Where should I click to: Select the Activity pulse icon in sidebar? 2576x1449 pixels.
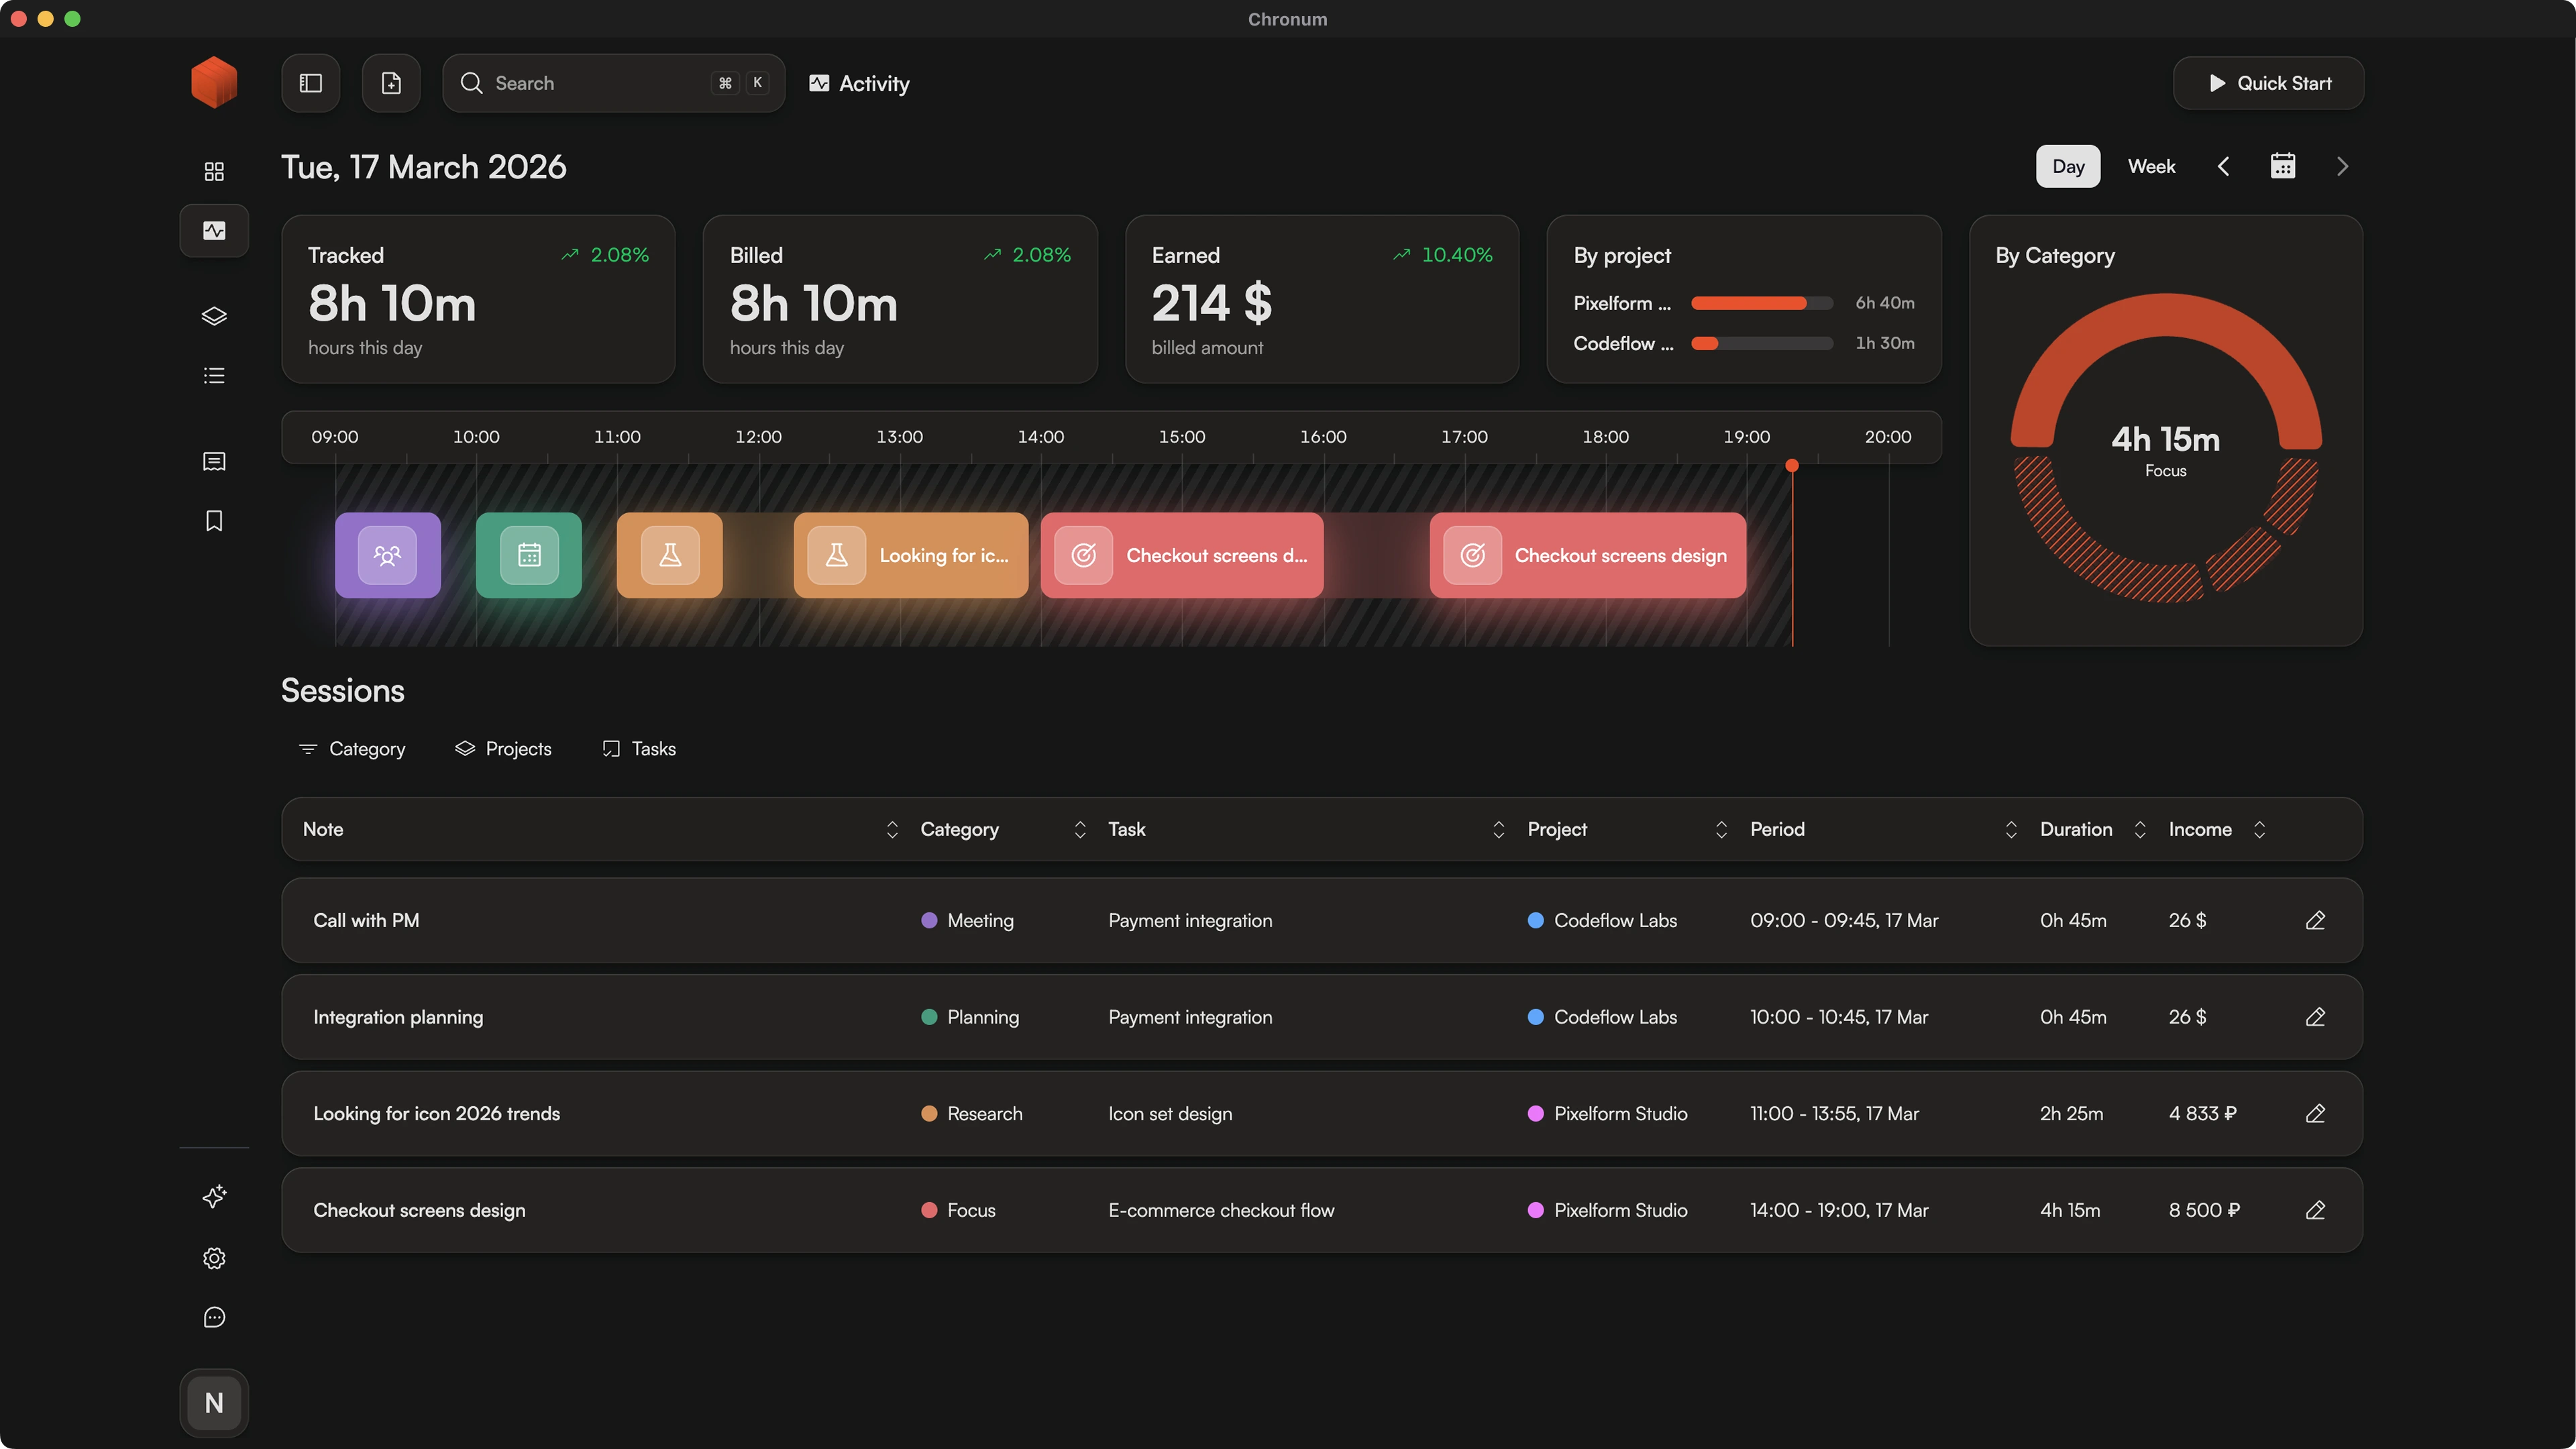(x=213, y=230)
